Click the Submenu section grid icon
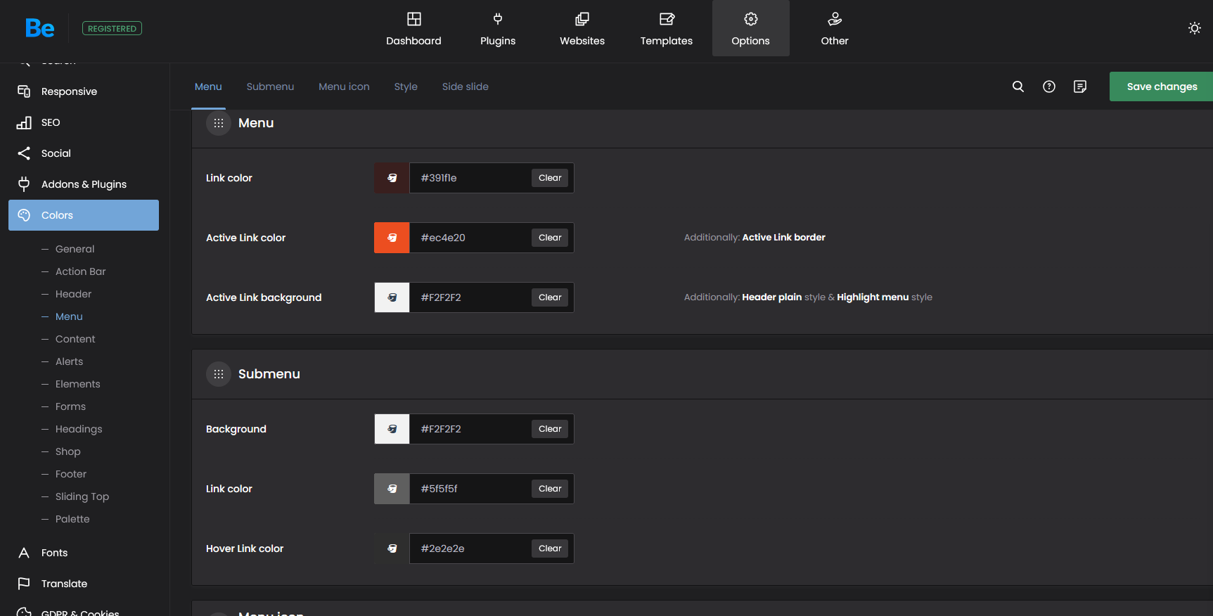This screenshot has height=616, width=1213. point(219,374)
